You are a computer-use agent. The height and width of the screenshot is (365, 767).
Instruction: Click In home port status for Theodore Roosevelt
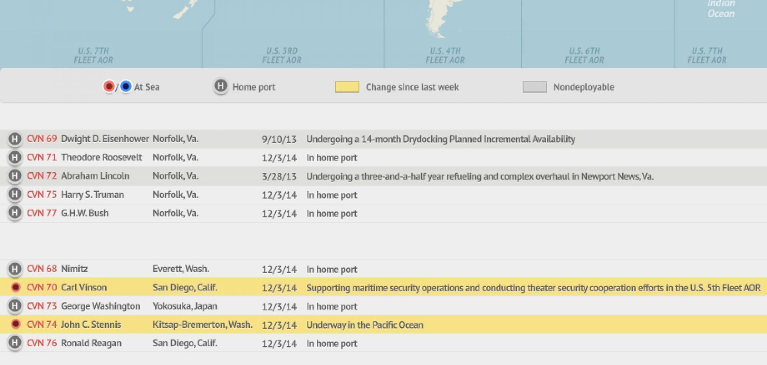click(x=332, y=158)
